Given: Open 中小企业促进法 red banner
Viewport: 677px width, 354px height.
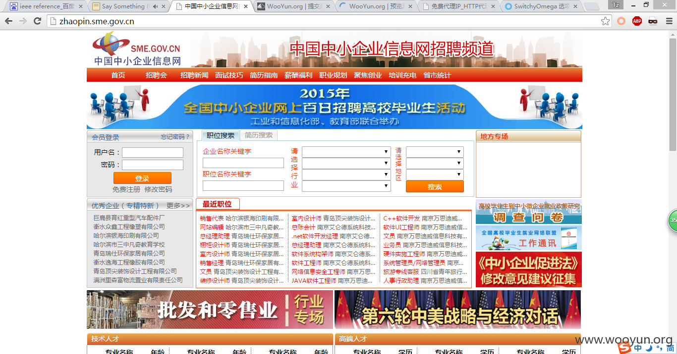Looking at the screenshot, I should click(529, 269).
